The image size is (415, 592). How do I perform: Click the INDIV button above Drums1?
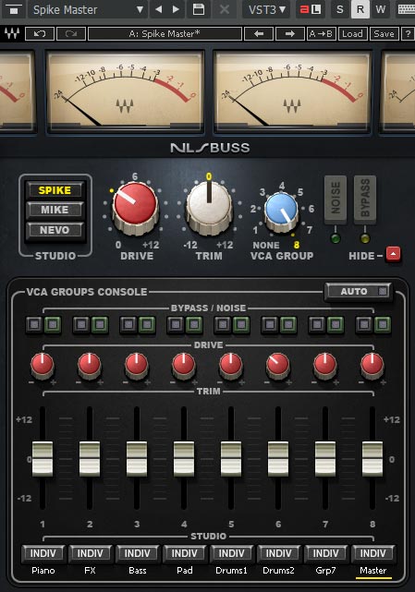click(x=231, y=553)
